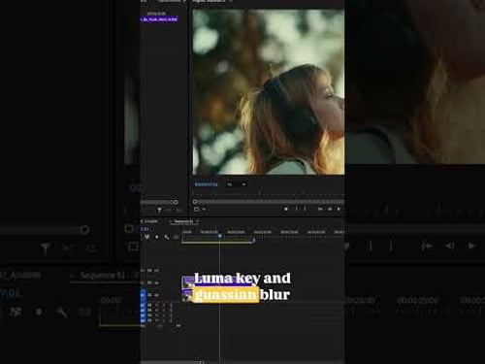The width and height of the screenshot is (485, 364).
Task: Click the blue playhead on center timeline ruler
Action: point(220,236)
